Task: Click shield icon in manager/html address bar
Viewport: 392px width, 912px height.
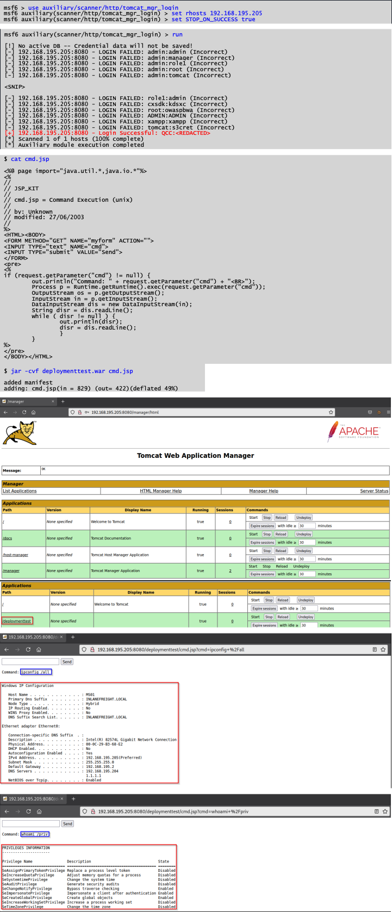Action: point(73,412)
